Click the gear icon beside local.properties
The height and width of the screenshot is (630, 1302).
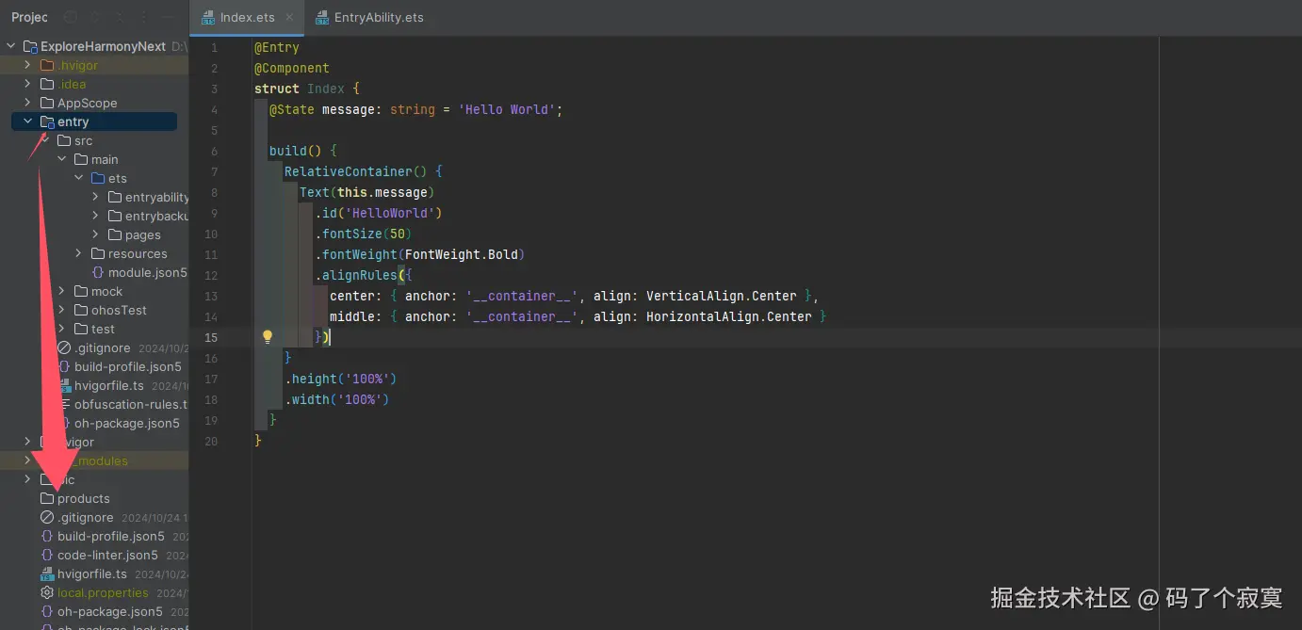tap(47, 592)
